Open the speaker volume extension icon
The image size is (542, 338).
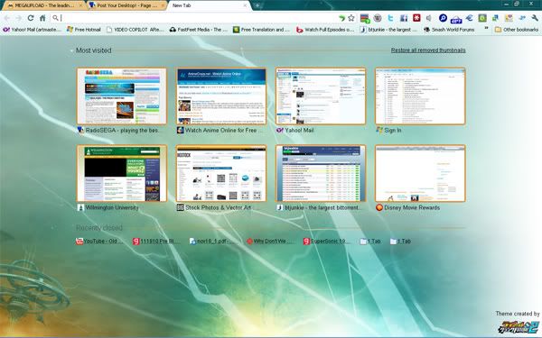[x=429, y=18]
